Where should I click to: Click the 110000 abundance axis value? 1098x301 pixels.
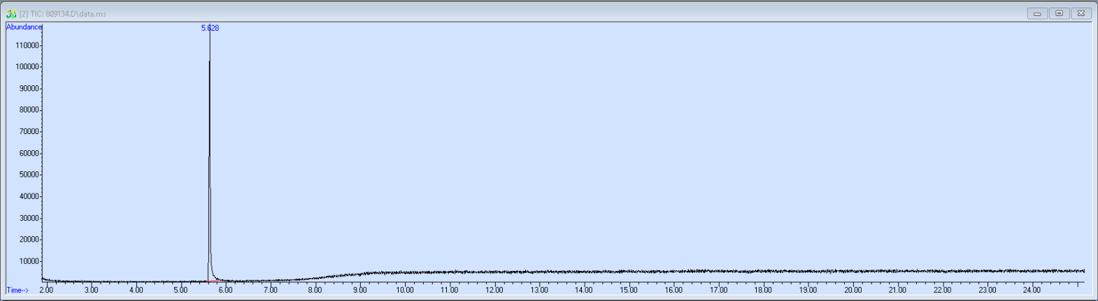point(27,45)
